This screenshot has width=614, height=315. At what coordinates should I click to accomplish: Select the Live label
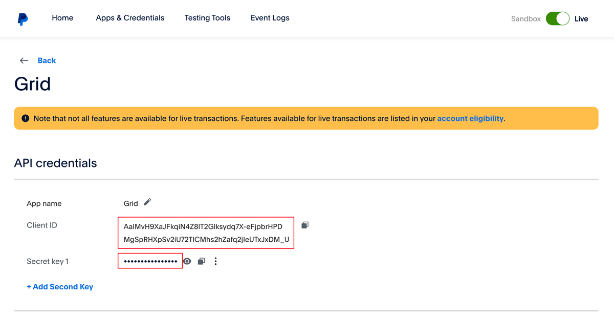click(x=581, y=19)
